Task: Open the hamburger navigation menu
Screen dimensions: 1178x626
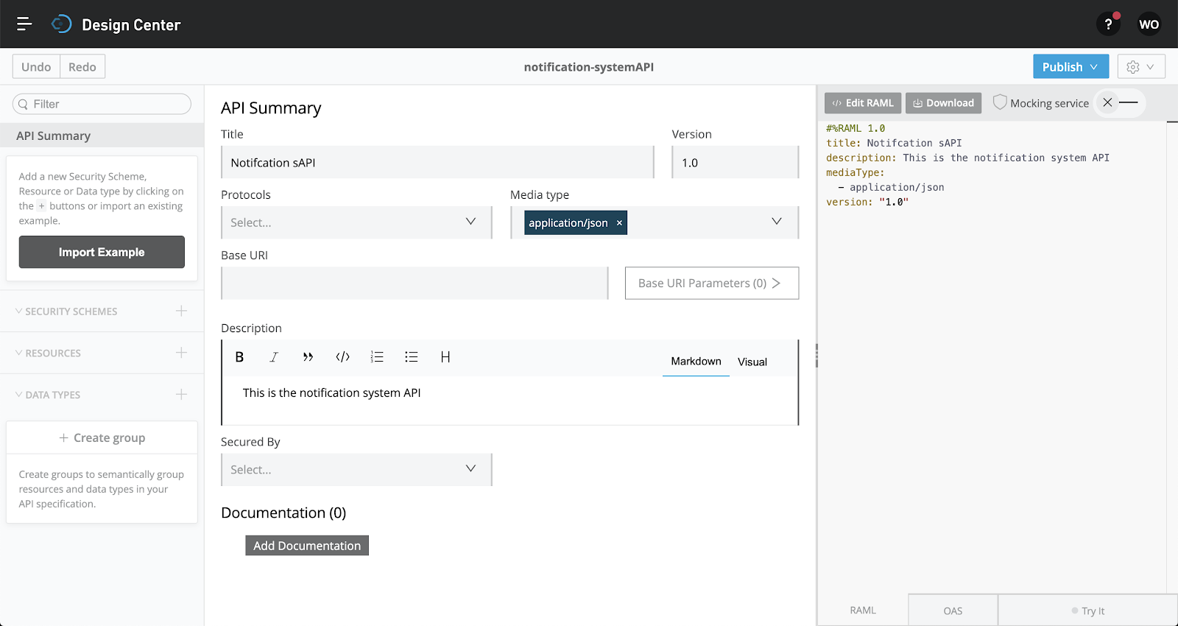Action: [24, 24]
